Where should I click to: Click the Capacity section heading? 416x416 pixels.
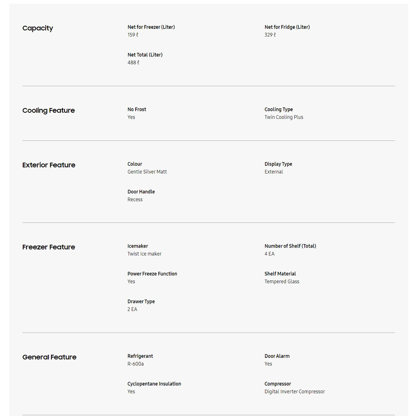tap(38, 28)
